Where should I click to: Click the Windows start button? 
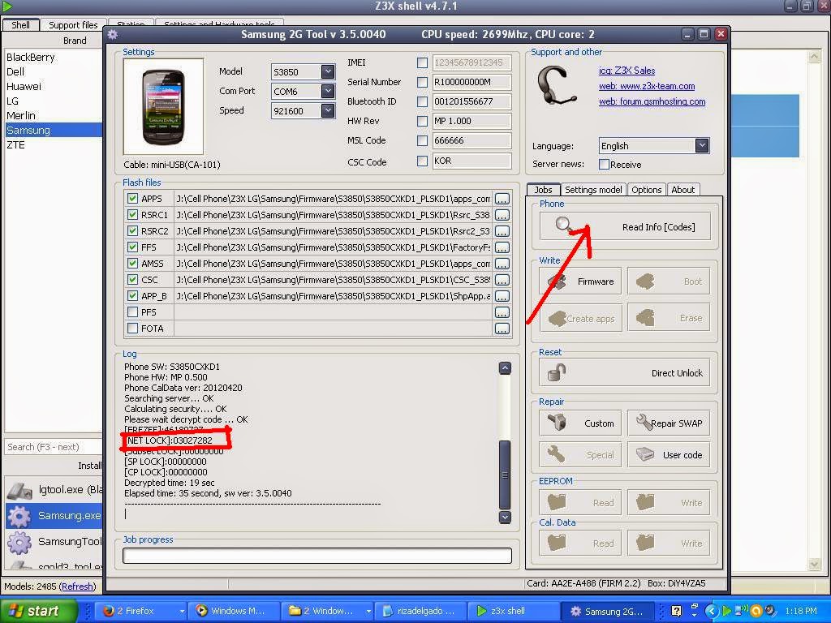pyautogui.click(x=38, y=611)
